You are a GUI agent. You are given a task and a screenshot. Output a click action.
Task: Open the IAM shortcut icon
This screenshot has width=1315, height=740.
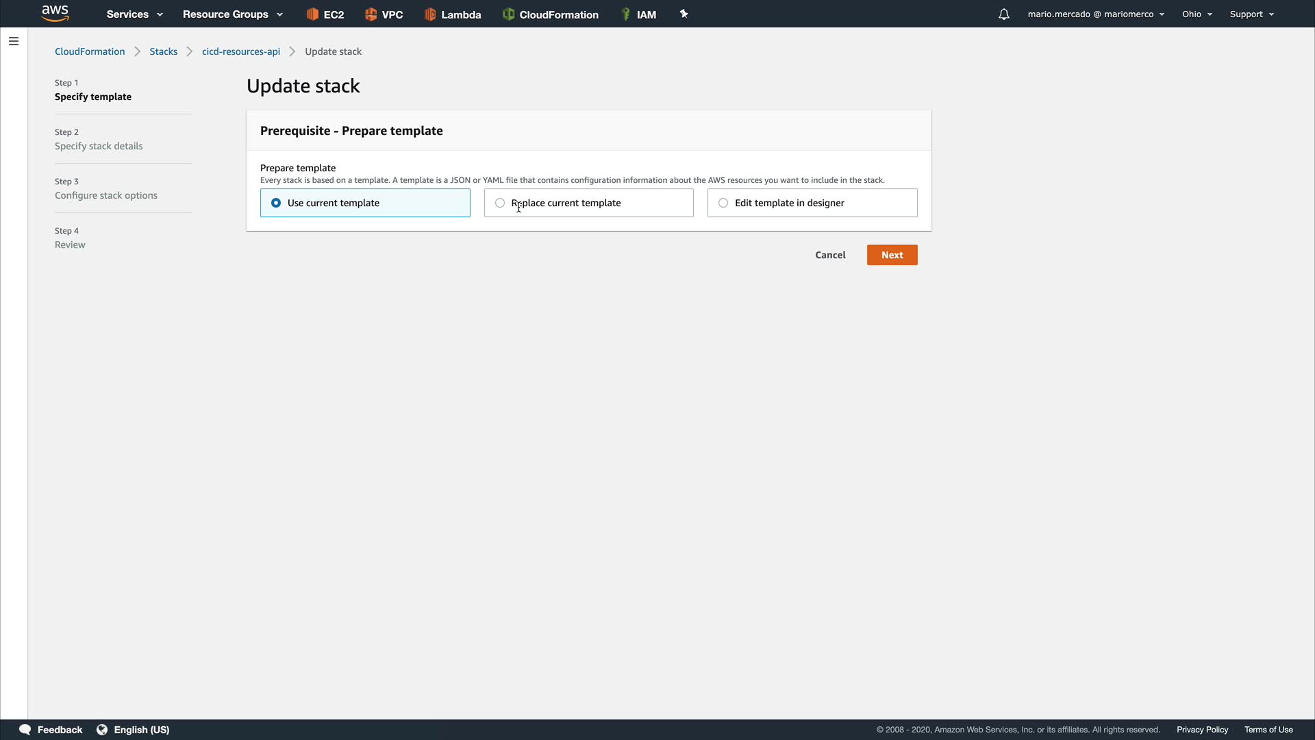[638, 14]
